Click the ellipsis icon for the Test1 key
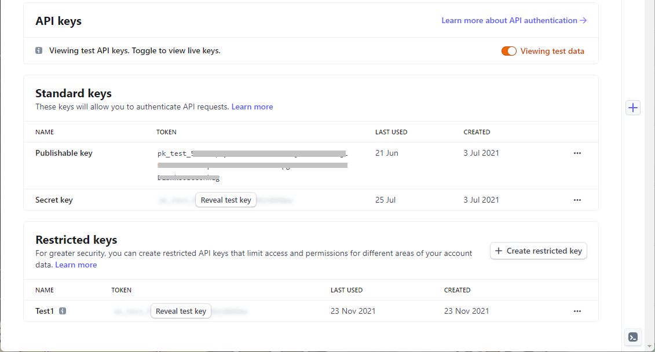The height and width of the screenshot is (352, 655). (x=577, y=311)
